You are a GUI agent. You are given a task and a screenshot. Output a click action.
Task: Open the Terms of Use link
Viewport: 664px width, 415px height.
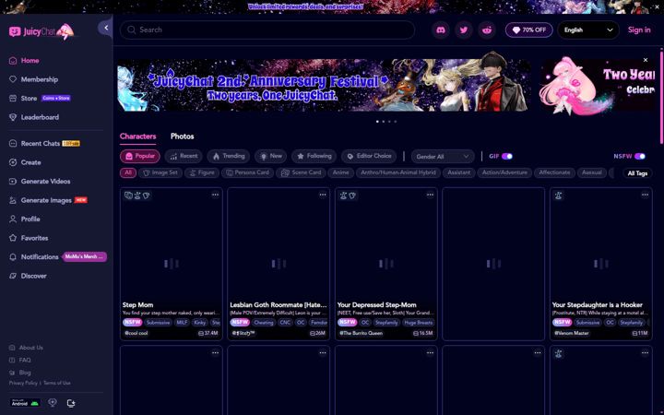pos(57,383)
